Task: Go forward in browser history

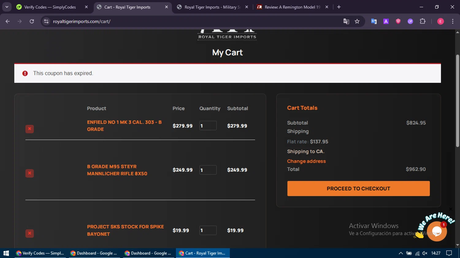Action: click(20, 21)
